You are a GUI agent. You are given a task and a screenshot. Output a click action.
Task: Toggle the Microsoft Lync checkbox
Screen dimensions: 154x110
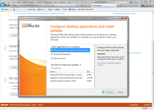[x=52, y=58]
